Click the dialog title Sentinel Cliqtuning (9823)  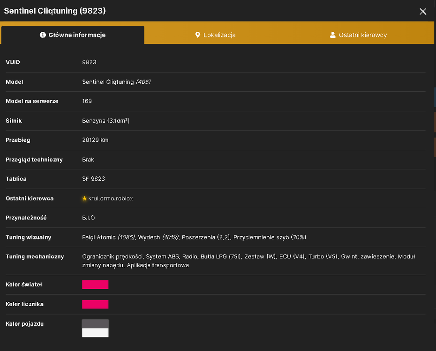(x=55, y=11)
